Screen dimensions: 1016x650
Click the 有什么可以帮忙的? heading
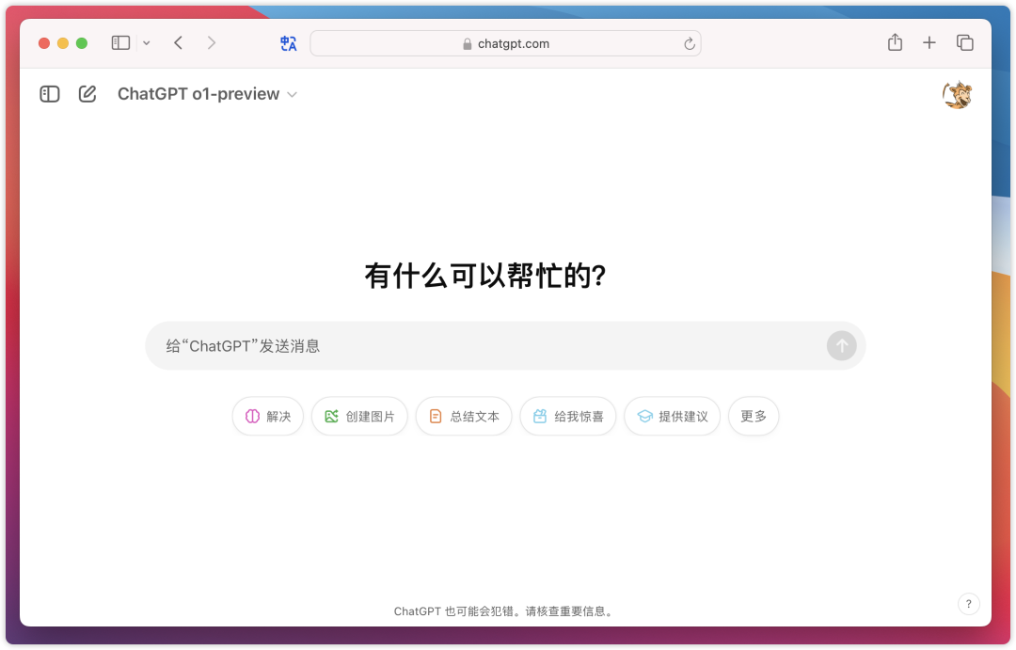pos(485,276)
